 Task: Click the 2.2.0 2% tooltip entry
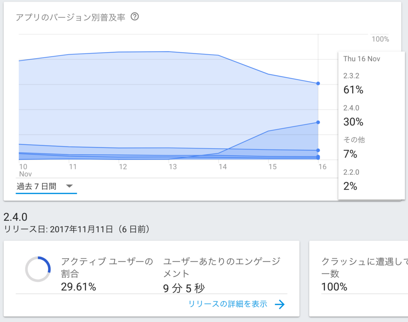pos(351,180)
